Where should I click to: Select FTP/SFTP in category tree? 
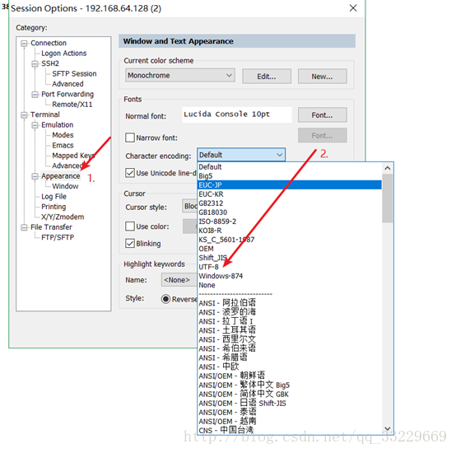[x=58, y=237]
